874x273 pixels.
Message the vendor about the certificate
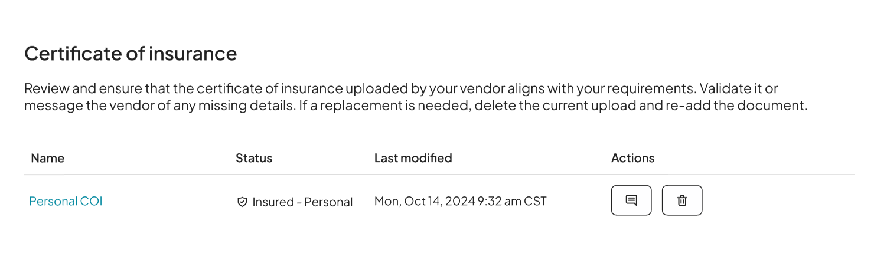coord(631,200)
